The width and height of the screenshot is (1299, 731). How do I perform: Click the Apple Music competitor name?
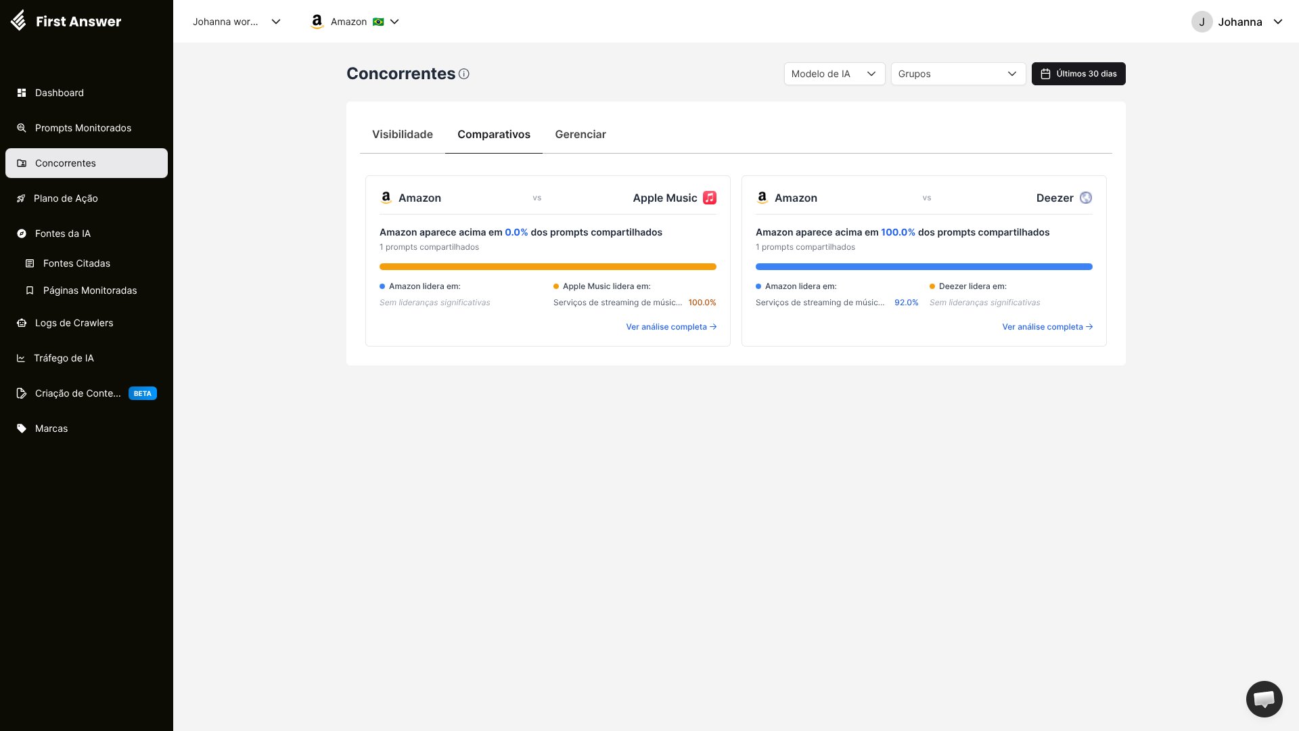(x=665, y=198)
